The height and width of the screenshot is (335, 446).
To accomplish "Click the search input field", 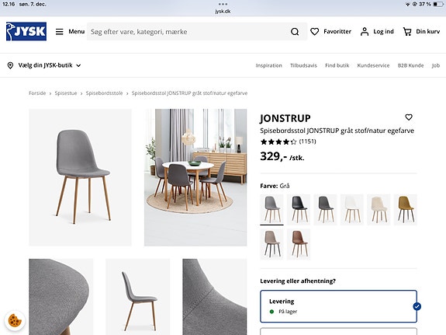I will click(x=189, y=32).
